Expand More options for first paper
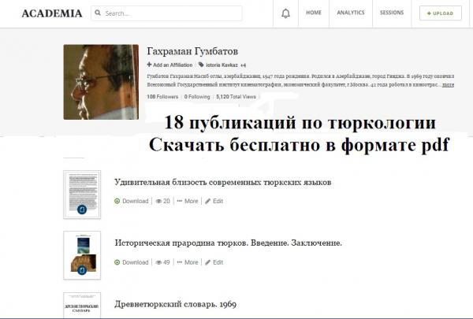473x319 pixels. tap(188, 201)
